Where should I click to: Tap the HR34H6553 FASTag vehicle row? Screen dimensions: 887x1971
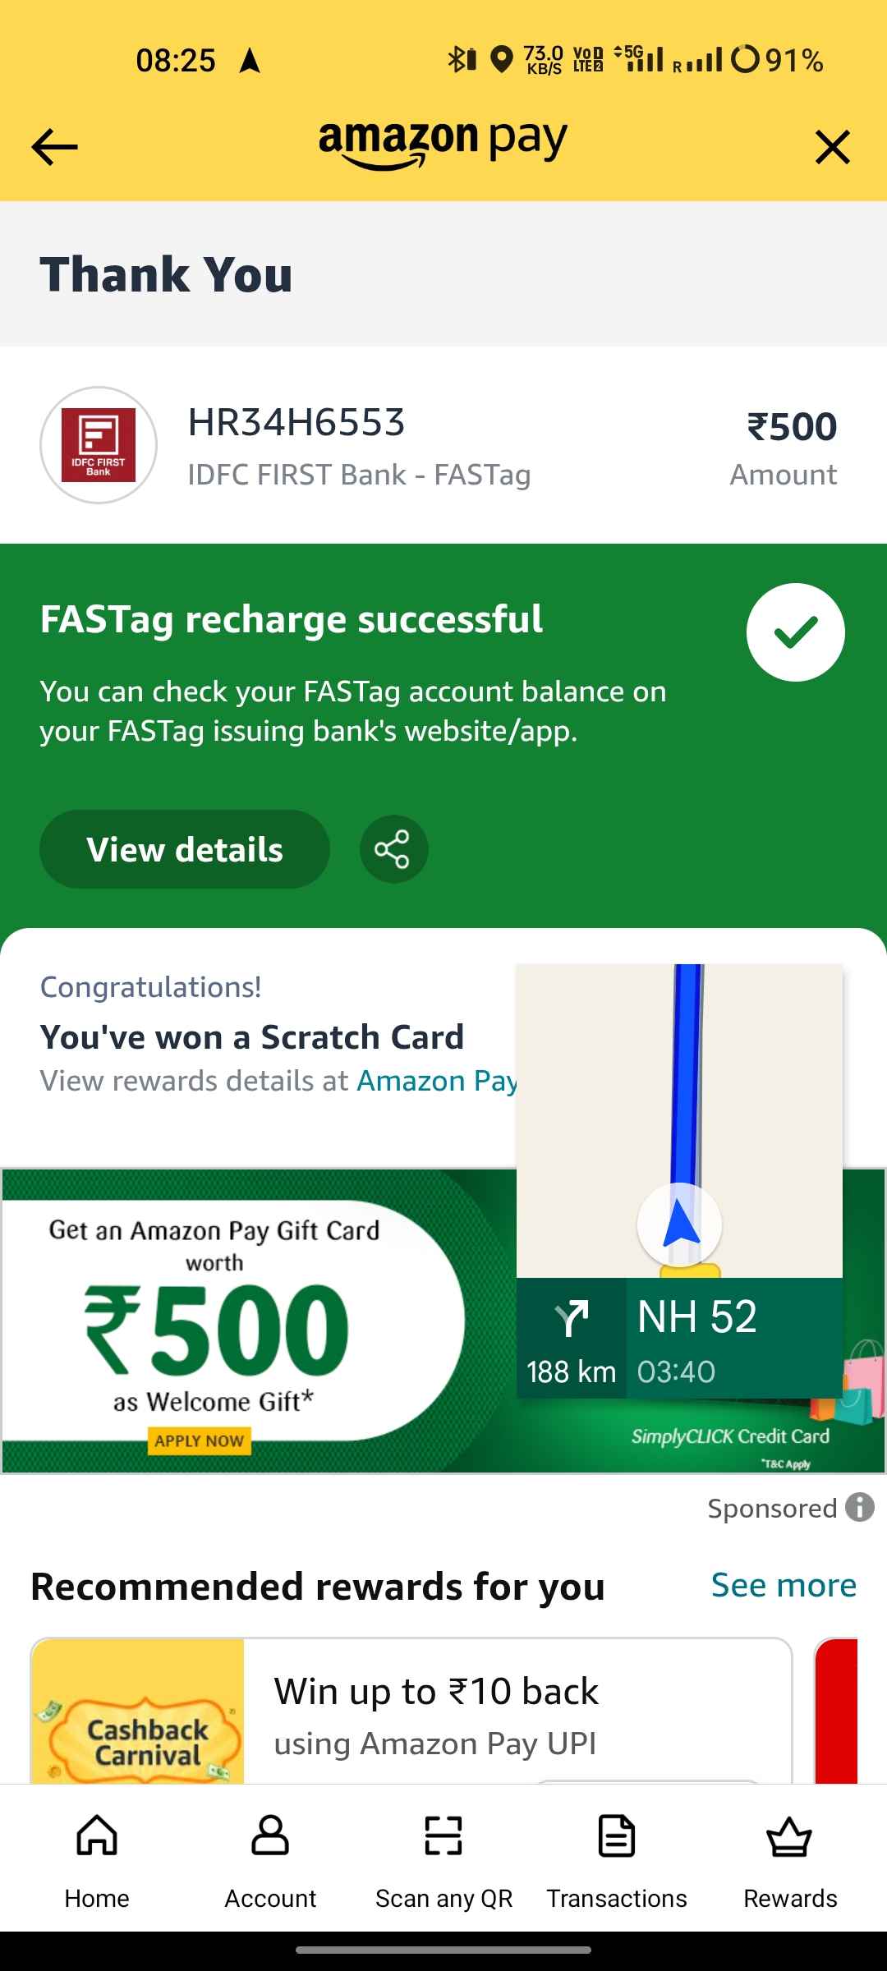443,445
